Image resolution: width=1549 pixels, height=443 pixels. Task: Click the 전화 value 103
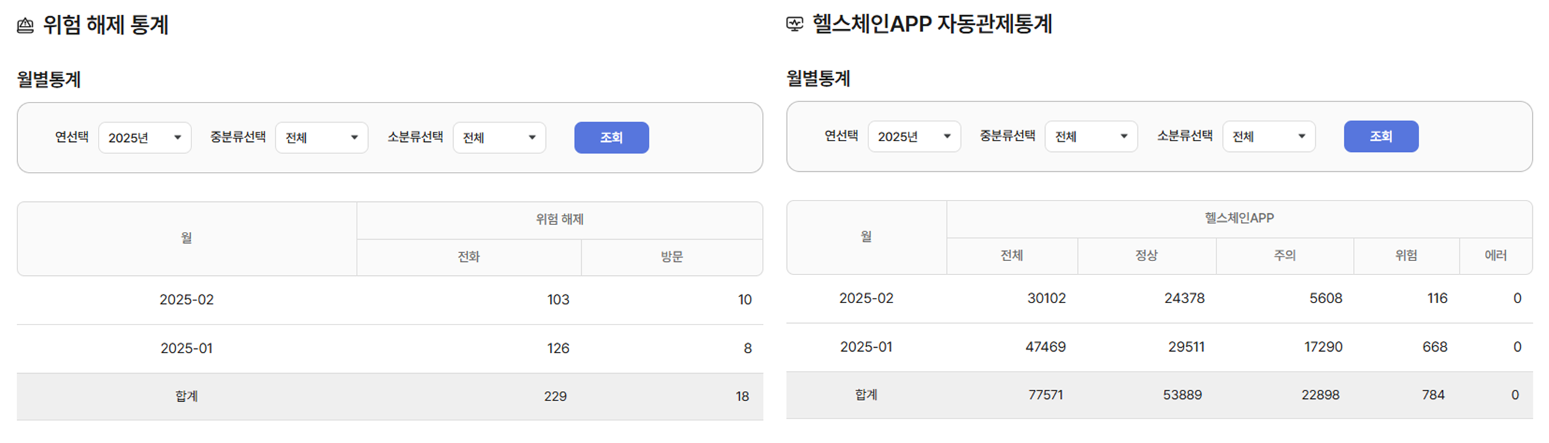(x=559, y=300)
